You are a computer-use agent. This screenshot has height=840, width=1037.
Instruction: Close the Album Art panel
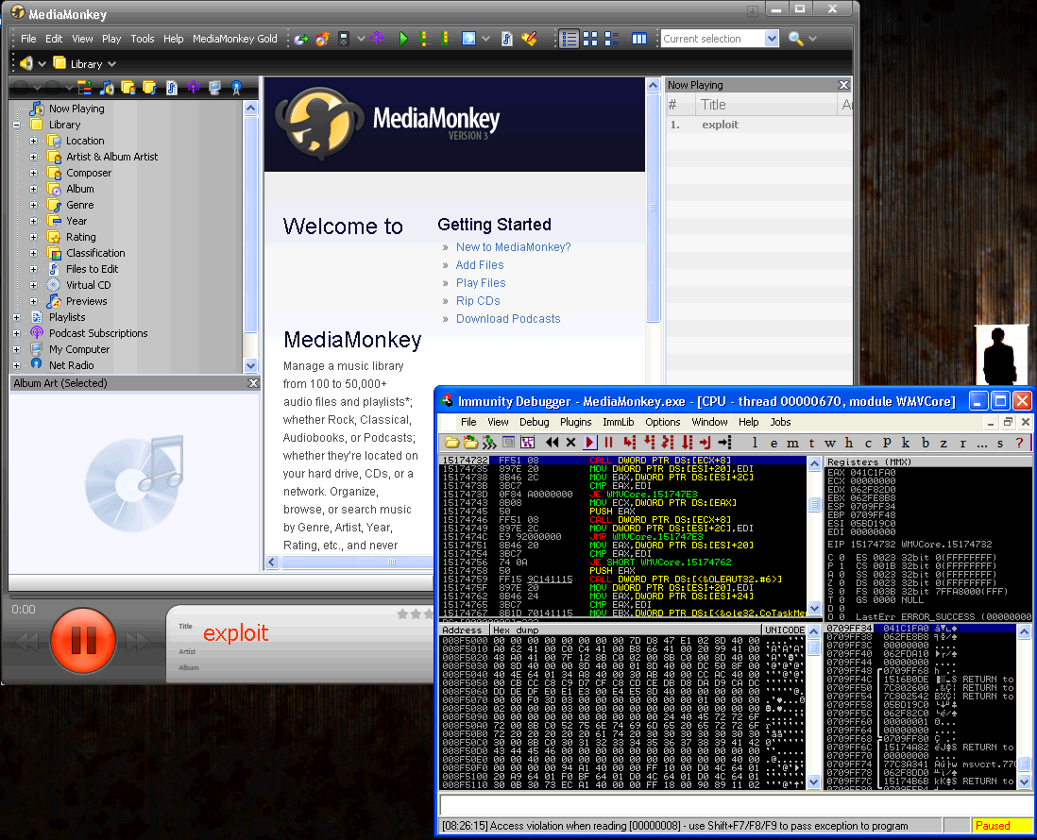252,382
